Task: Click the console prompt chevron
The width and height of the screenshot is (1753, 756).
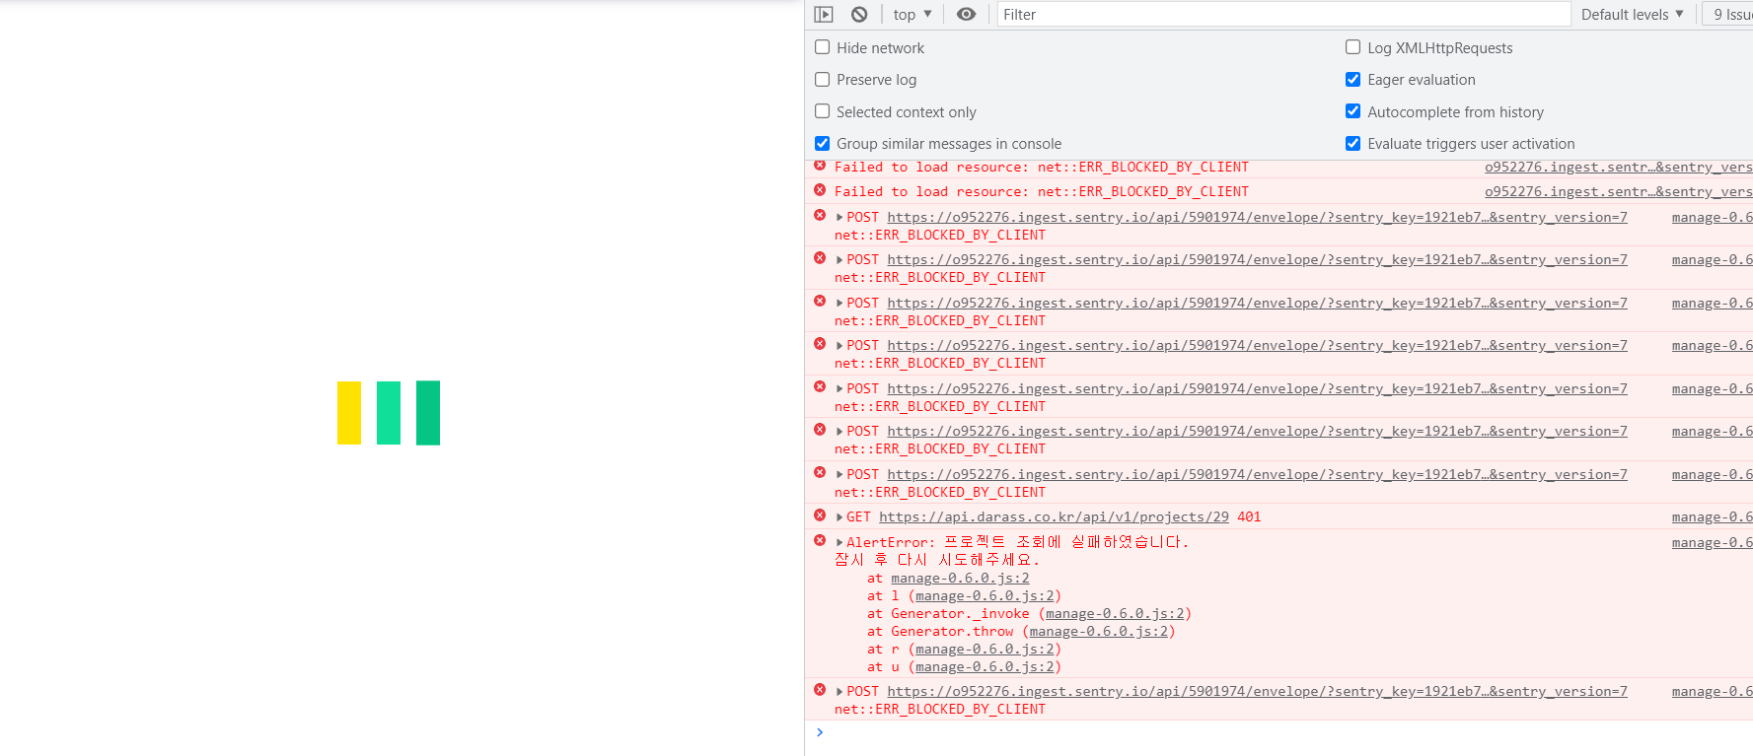Action: click(820, 732)
